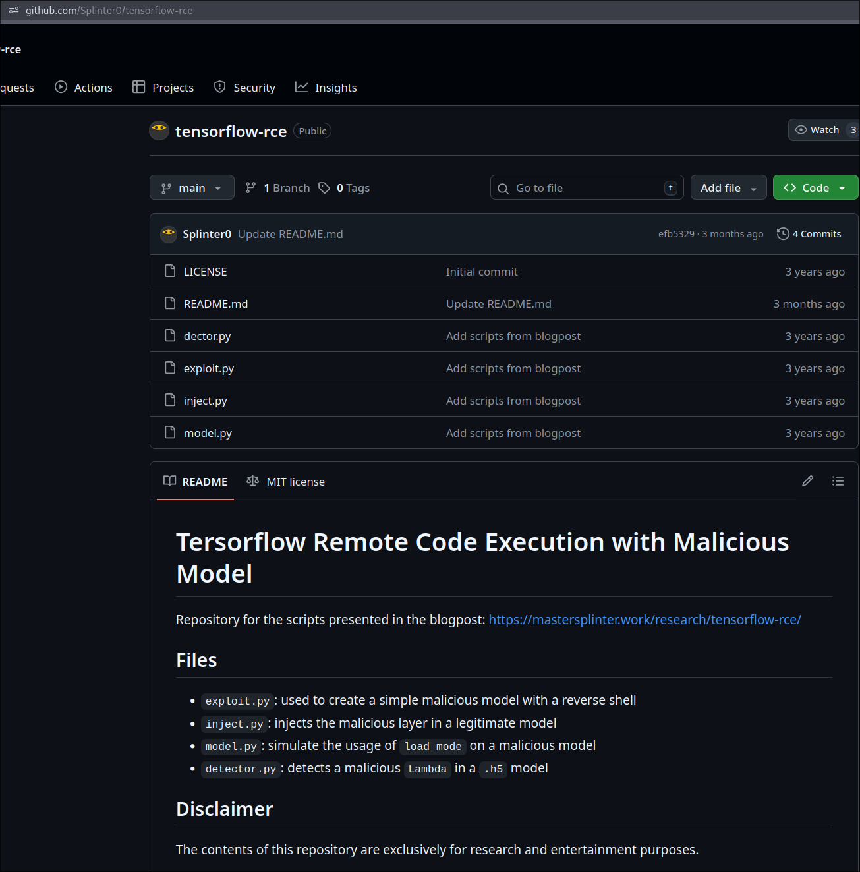Click the branch icon next to 1 Branch
Image resolution: width=860 pixels, height=872 pixels.
(250, 188)
